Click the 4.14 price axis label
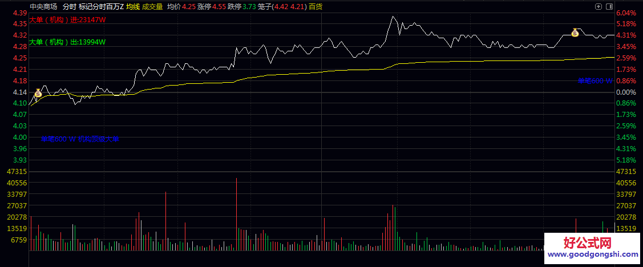Image resolution: width=643 pixels, height=267 pixels. [x=20, y=92]
